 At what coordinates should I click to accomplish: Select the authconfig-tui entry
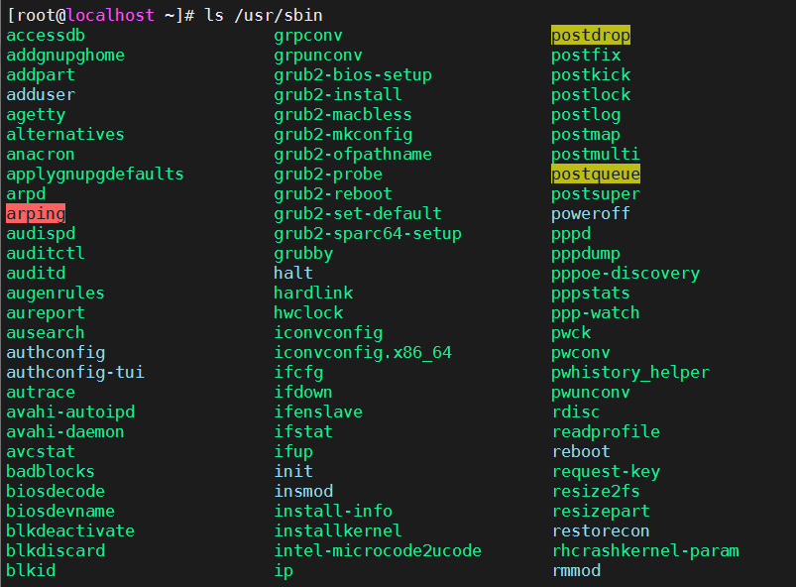(x=75, y=372)
